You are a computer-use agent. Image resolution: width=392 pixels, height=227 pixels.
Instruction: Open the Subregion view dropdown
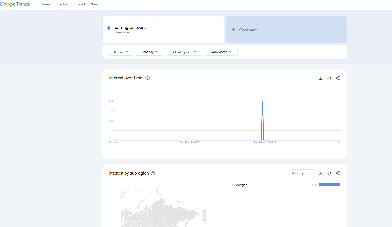pos(302,173)
